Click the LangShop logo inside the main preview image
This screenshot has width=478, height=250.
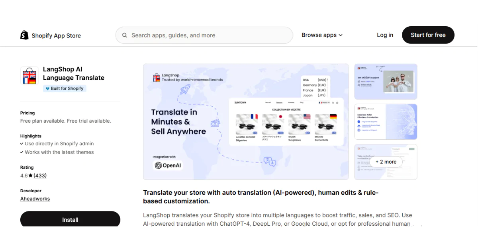coord(157,77)
